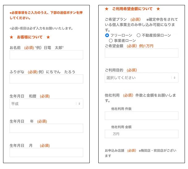Viewport: 188px width, 169px height.
Task: Click the 他社利用 金額 万円 field
Action: (x=142, y=134)
